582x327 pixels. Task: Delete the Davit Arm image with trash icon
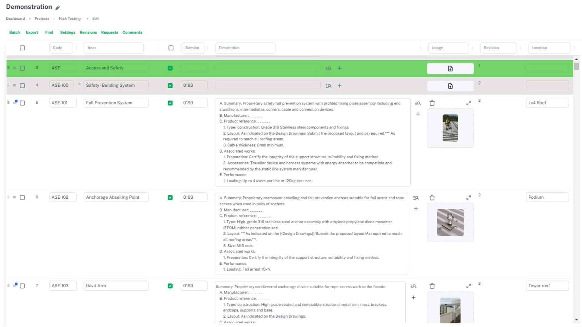coord(432,286)
